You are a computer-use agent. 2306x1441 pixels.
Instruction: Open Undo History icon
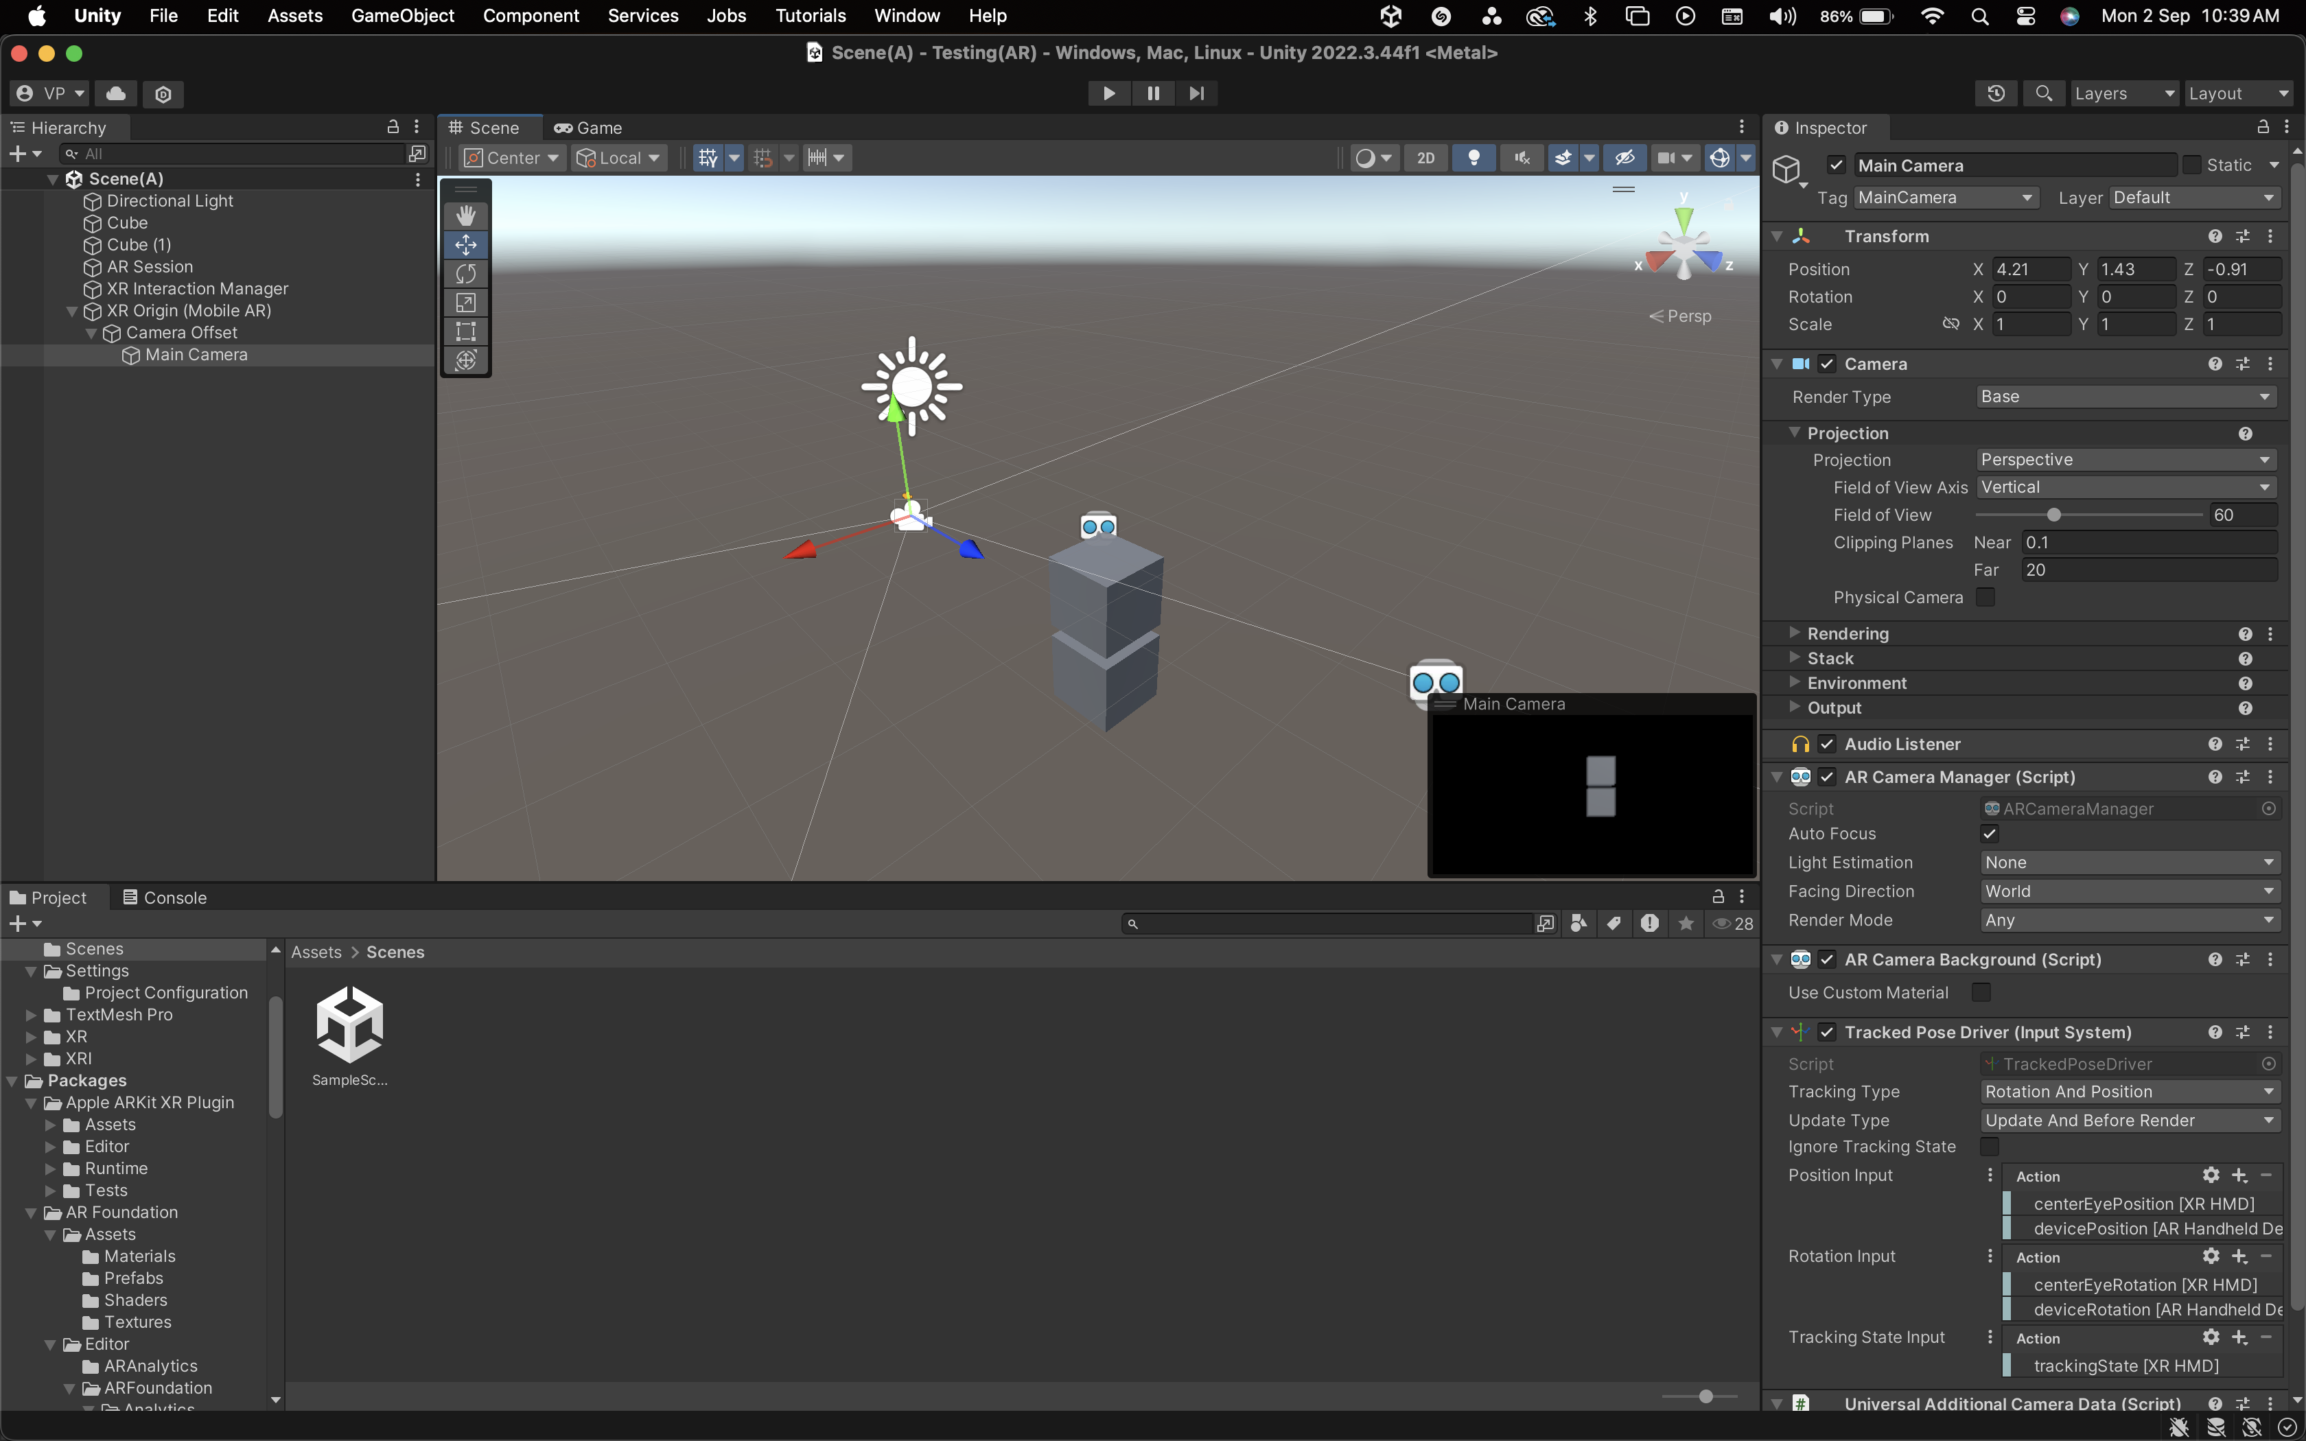[x=1995, y=93]
